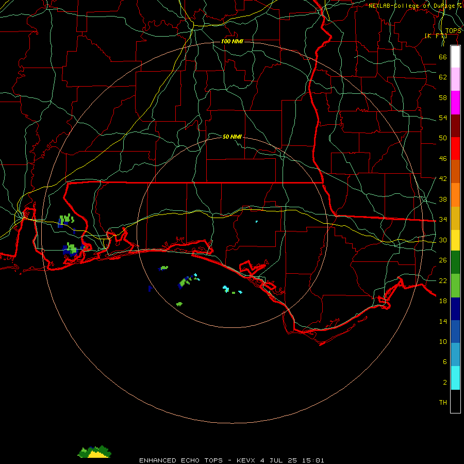Image resolution: width=464 pixels, height=464 pixels.
Task: Click the yellow legend swatch
Action: point(455,240)
